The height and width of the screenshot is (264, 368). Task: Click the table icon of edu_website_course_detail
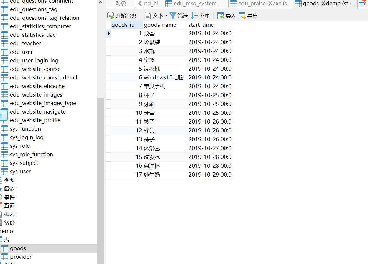5,78
